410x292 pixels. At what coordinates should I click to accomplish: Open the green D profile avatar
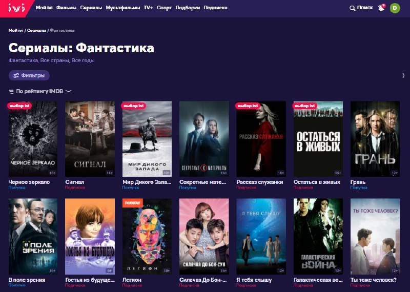tap(395, 8)
